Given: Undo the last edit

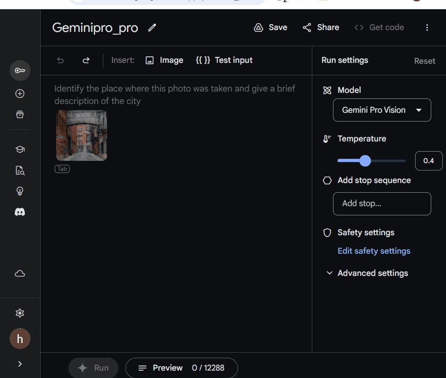Looking at the screenshot, I should tap(60, 61).
